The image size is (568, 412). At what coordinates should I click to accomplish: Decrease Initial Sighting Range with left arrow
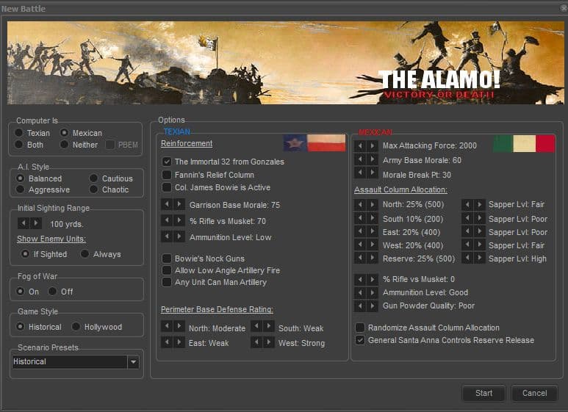(24, 223)
